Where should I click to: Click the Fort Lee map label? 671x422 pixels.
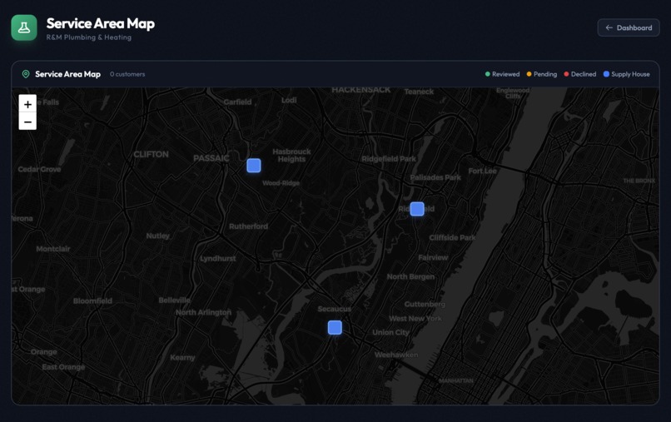point(483,171)
